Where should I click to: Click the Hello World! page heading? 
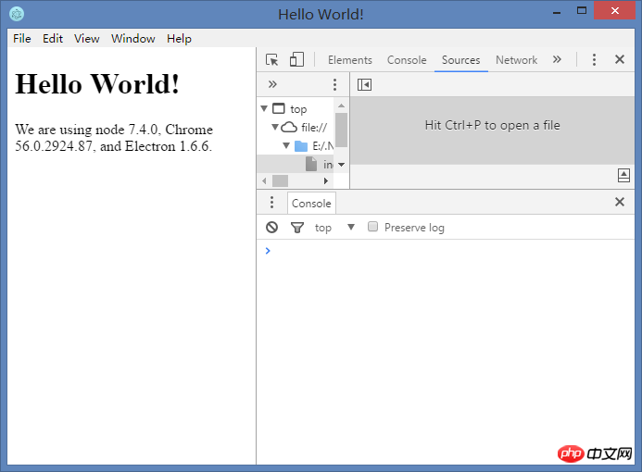[x=97, y=84]
